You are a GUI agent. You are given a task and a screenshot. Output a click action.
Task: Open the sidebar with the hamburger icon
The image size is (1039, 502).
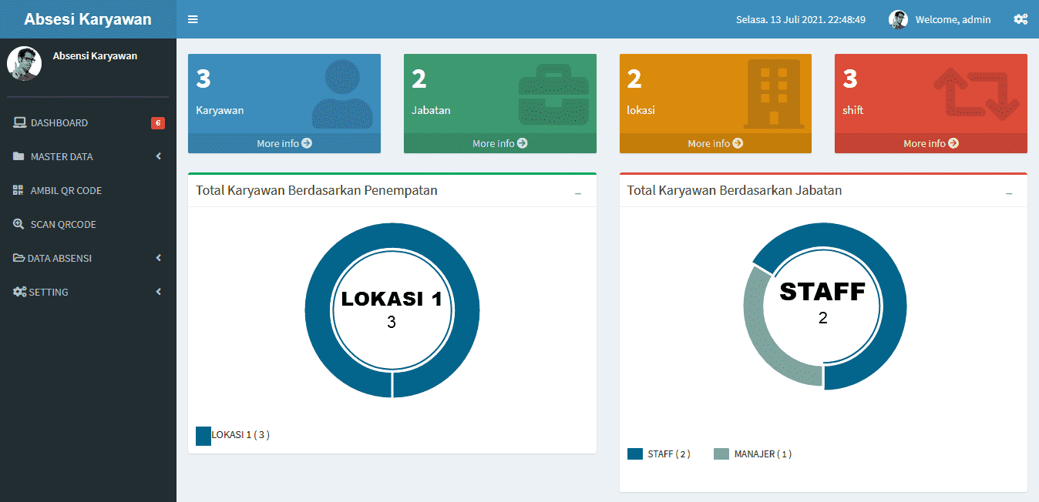tap(192, 19)
